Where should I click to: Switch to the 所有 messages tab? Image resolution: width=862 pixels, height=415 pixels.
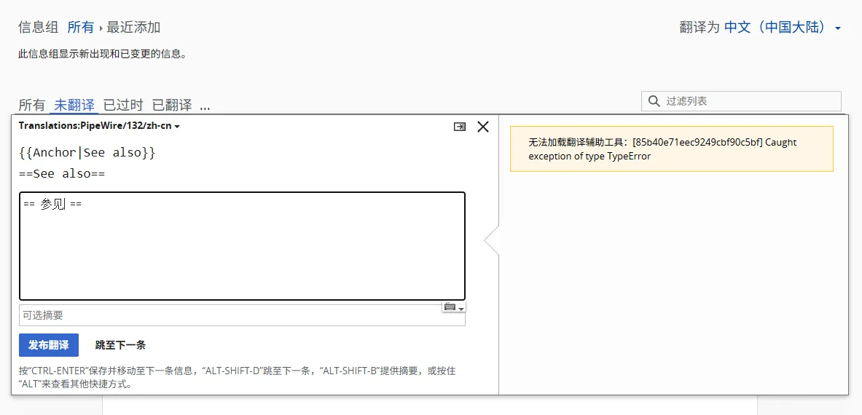32,105
